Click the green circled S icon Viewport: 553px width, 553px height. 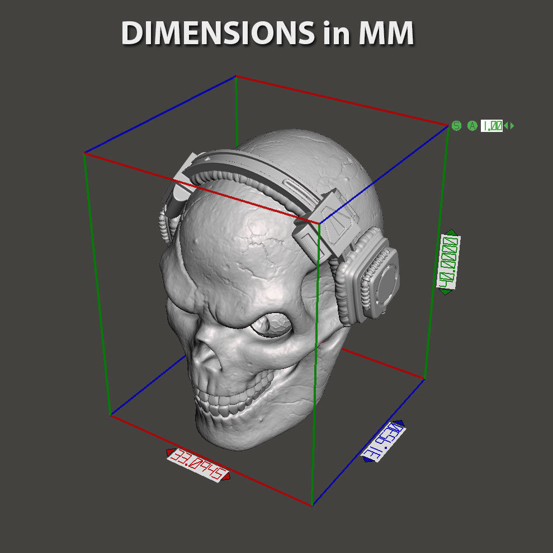coord(456,126)
